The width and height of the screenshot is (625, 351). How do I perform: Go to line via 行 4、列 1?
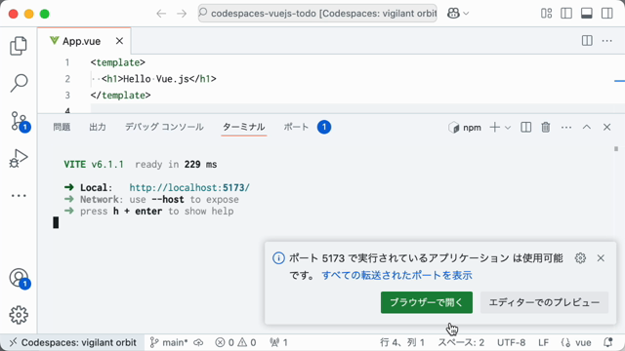(402, 342)
